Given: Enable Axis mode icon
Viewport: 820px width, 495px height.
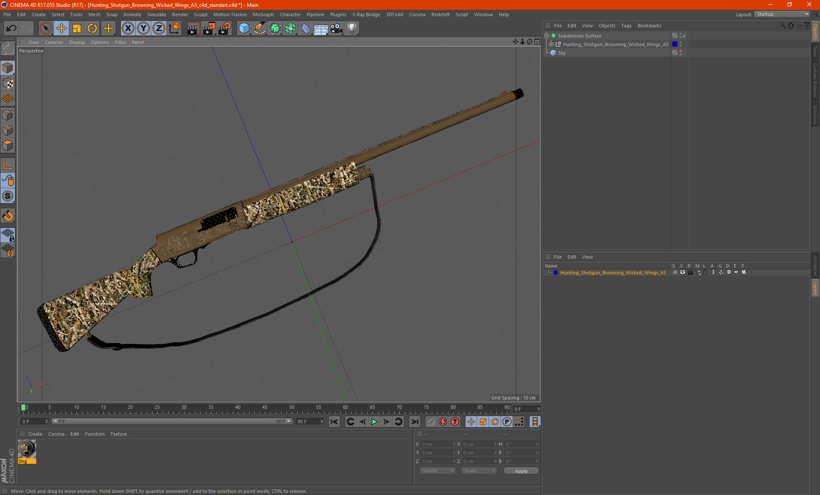Looking at the screenshot, I should pyautogui.click(x=8, y=166).
